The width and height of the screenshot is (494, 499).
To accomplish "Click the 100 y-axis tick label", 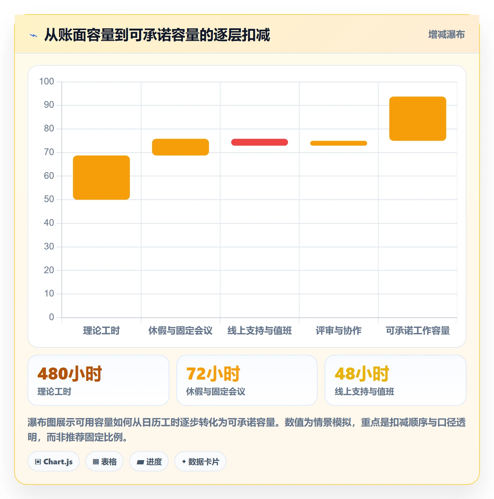I will coord(47,81).
